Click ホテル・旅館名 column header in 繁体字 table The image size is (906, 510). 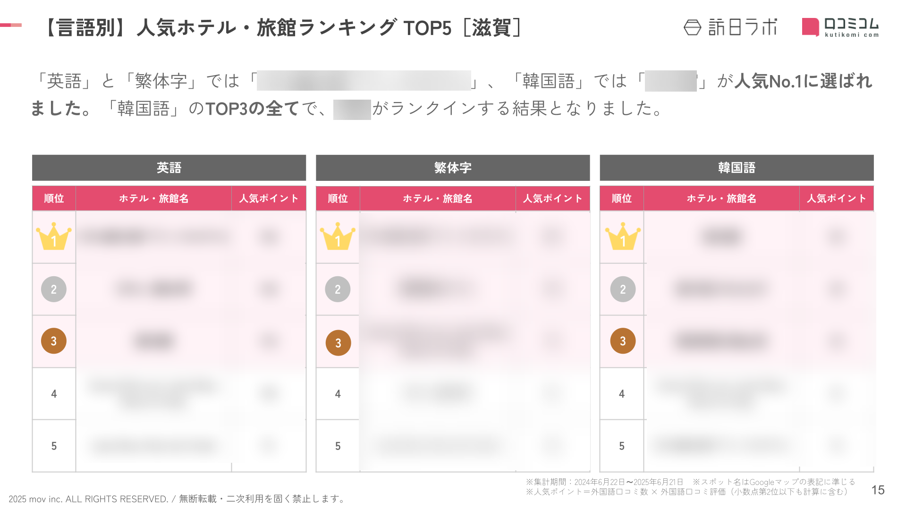[438, 198]
